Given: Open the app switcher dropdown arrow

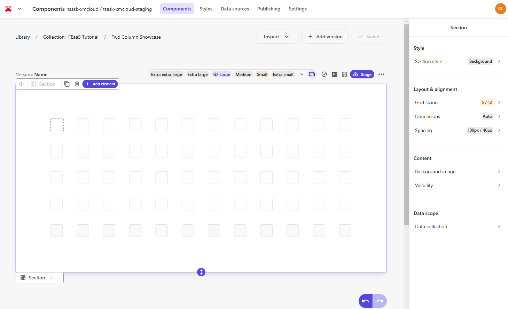Looking at the screenshot, I should [x=20, y=9].
